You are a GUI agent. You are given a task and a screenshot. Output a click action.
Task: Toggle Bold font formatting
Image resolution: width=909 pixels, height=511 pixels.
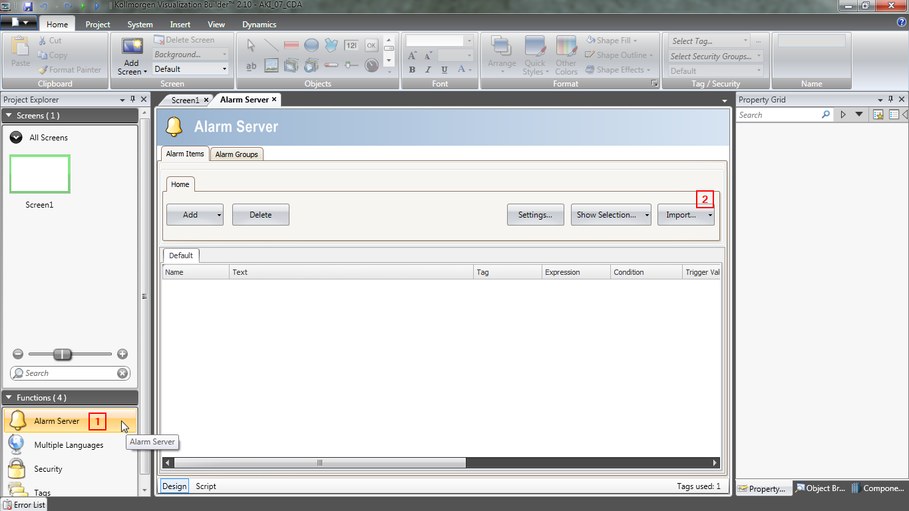[x=412, y=70]
